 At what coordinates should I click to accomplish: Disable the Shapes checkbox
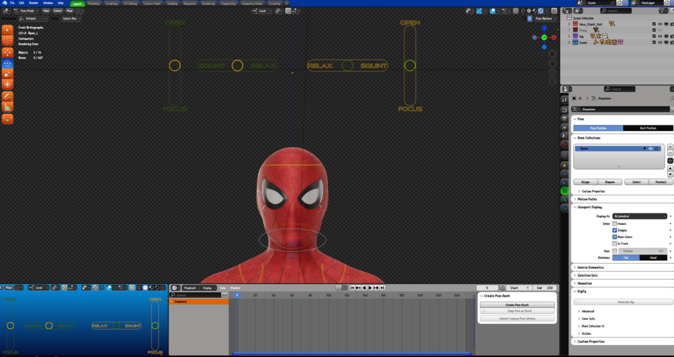(x=614, y=230)
